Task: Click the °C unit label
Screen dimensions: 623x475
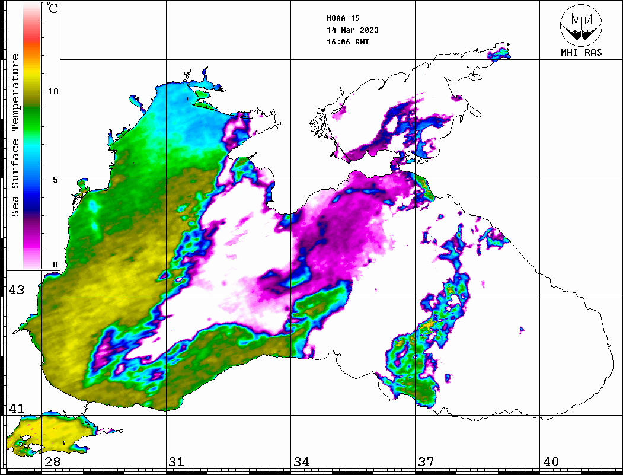Action: (52, 8)
